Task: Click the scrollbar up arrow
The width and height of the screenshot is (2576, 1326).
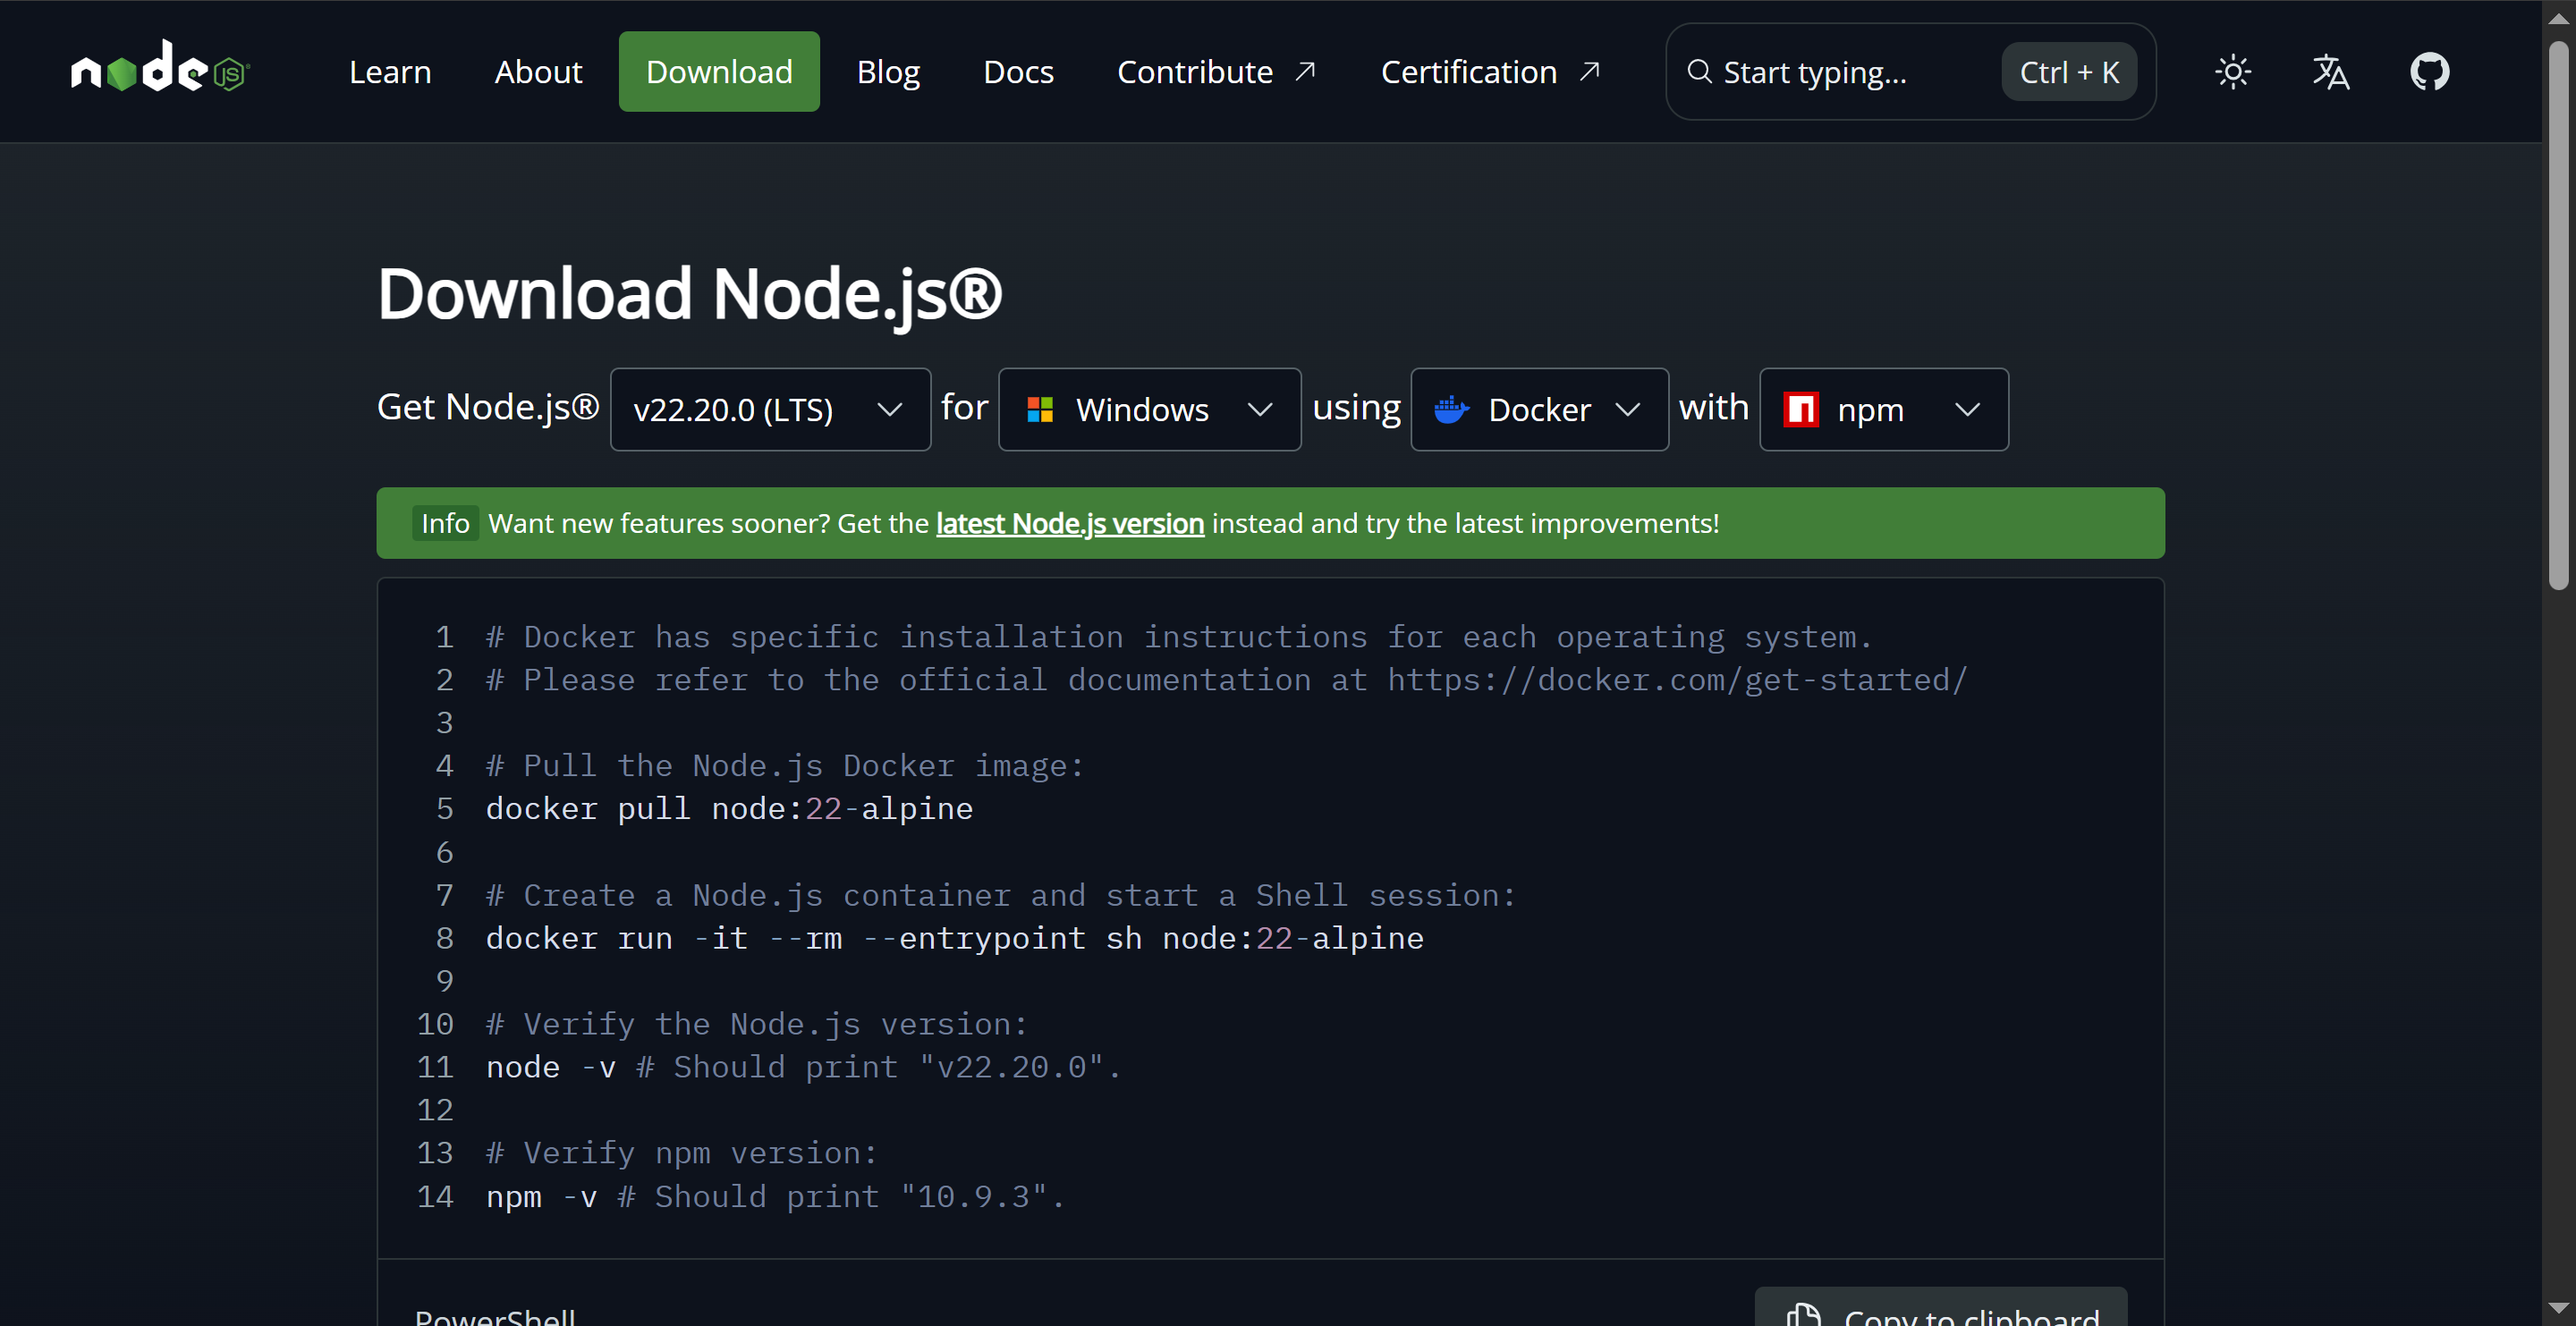Action: [2558, 17]
